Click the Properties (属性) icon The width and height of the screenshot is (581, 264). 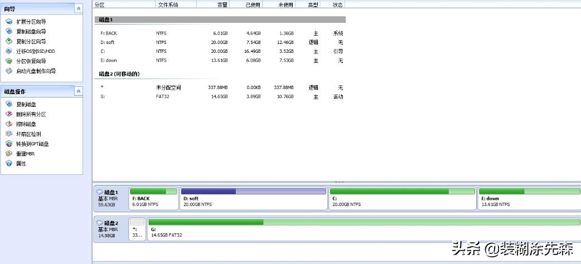coord(9,163)
